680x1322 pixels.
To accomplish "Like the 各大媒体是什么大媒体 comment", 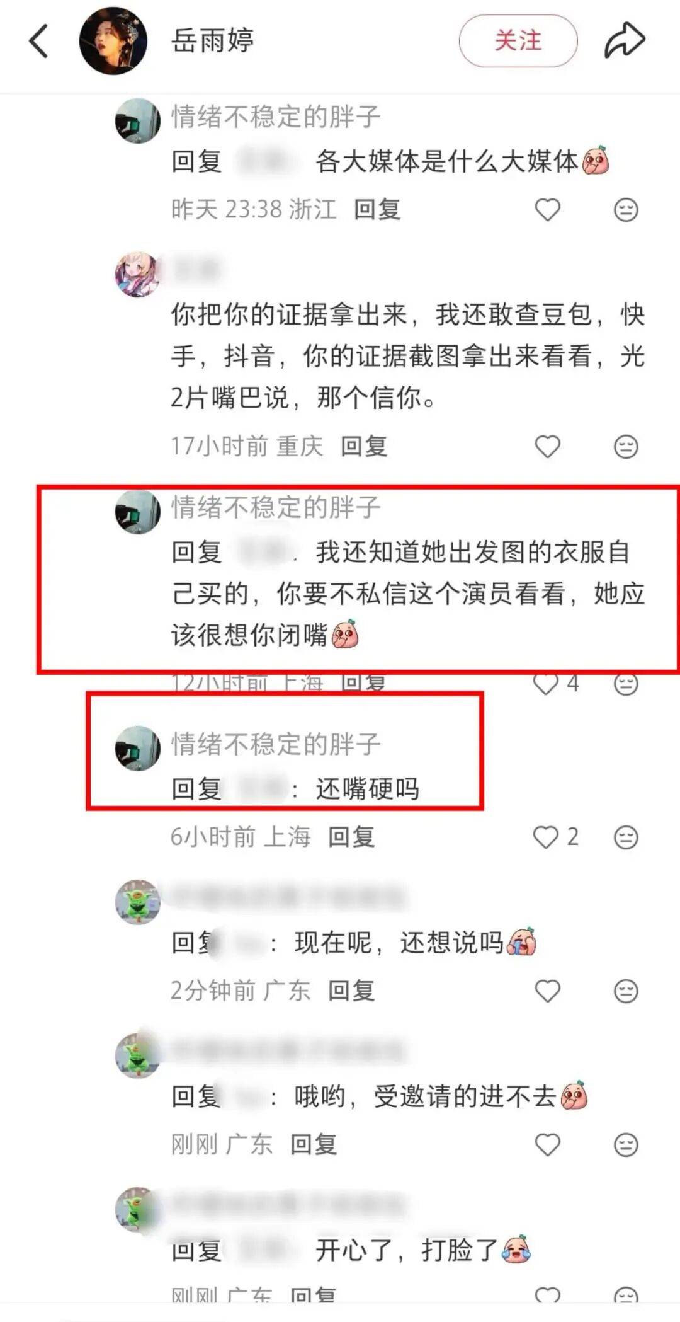I will pos(547,210).
